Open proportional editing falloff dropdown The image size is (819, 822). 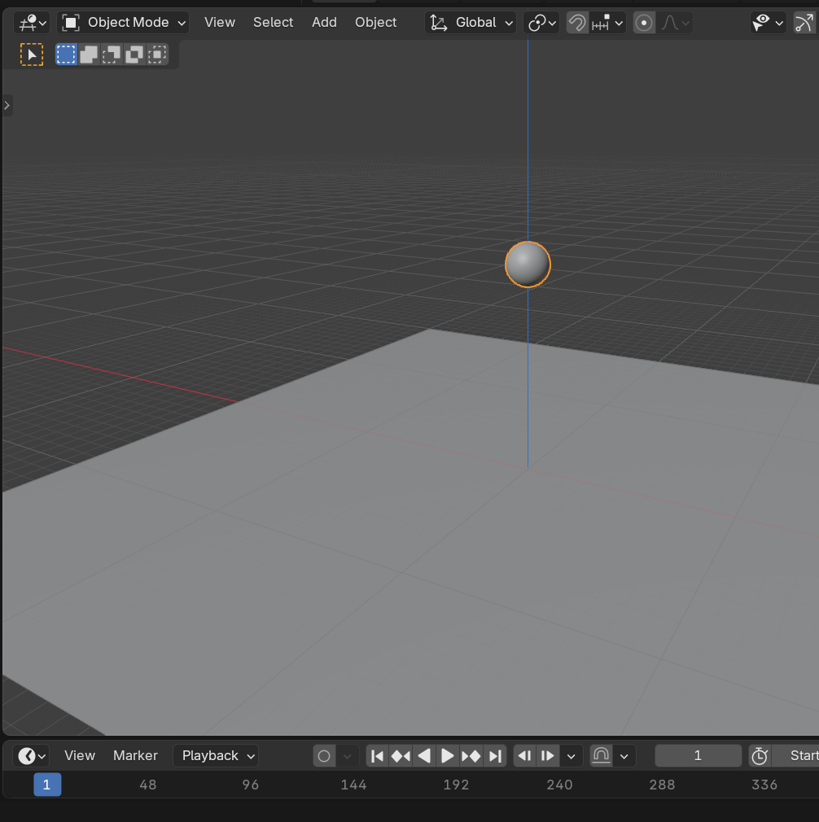tap(674, 23)
